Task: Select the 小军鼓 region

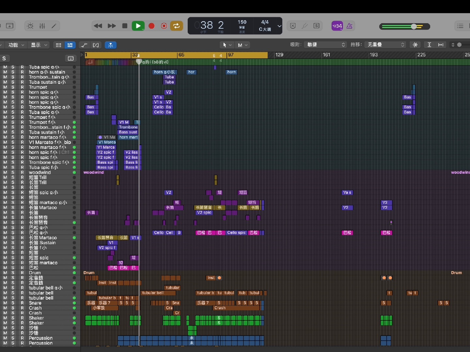Action: click(104, 308)
